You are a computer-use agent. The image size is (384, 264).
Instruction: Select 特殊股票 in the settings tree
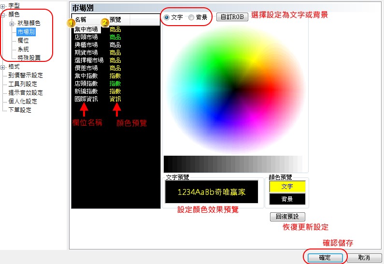(x=29, y=58)
